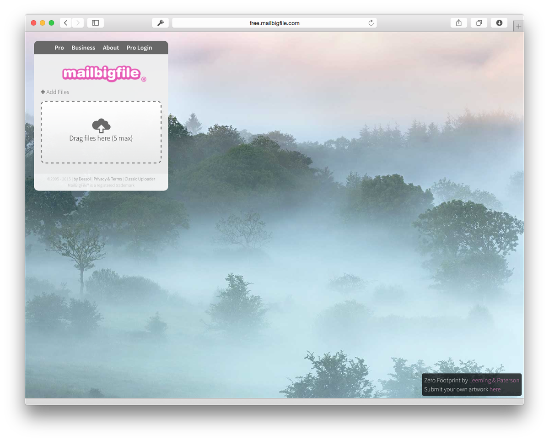
Task: Open tab overview with the tabs icon
Action: pyautogui.click(x=479, y=22)
